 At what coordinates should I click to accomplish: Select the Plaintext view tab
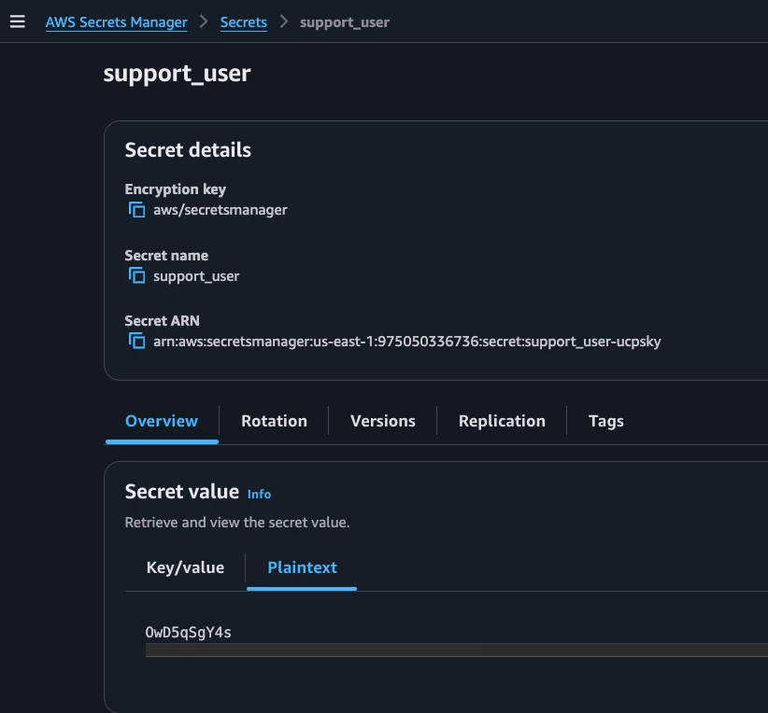coord(302,567)
